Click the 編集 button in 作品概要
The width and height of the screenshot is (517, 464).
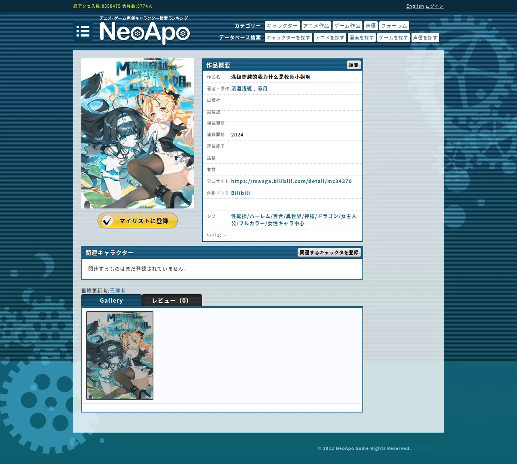[x=354, y=65]
